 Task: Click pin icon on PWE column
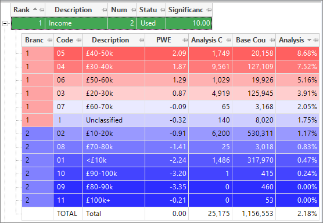[185, 40]
